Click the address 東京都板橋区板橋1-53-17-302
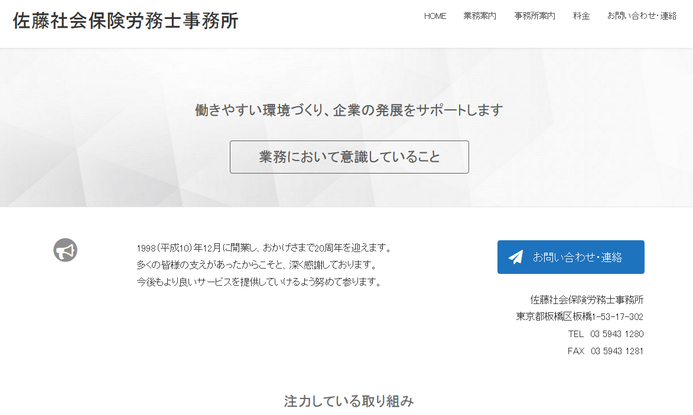The width and height of the screenshot is (693, 415). coord(580,316)
